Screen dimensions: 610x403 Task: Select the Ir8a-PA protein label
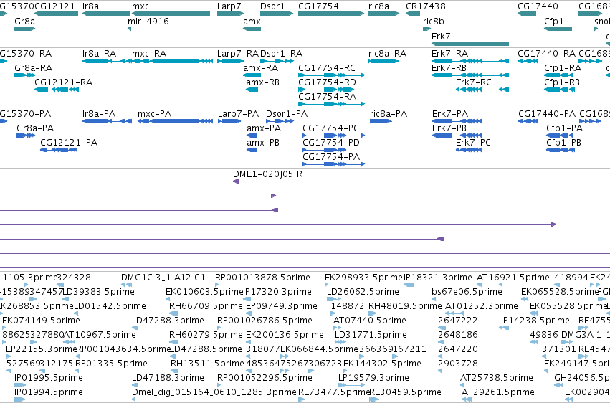coord(99,113)
